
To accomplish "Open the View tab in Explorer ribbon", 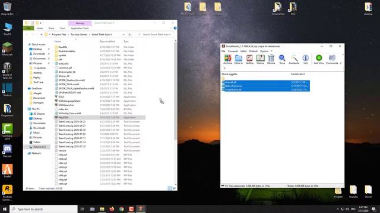I will click(62, 28).
